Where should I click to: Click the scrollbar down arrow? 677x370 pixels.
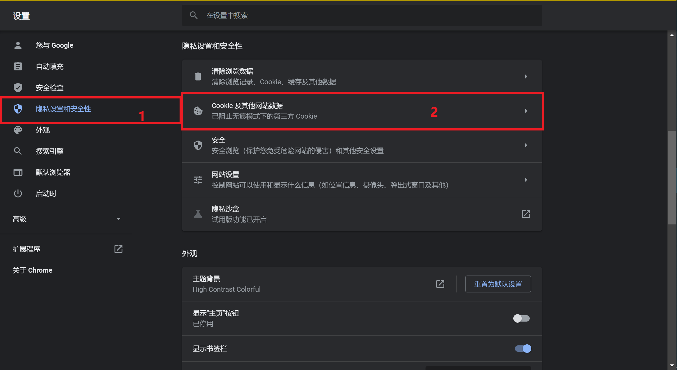click(x=672, y=366)
